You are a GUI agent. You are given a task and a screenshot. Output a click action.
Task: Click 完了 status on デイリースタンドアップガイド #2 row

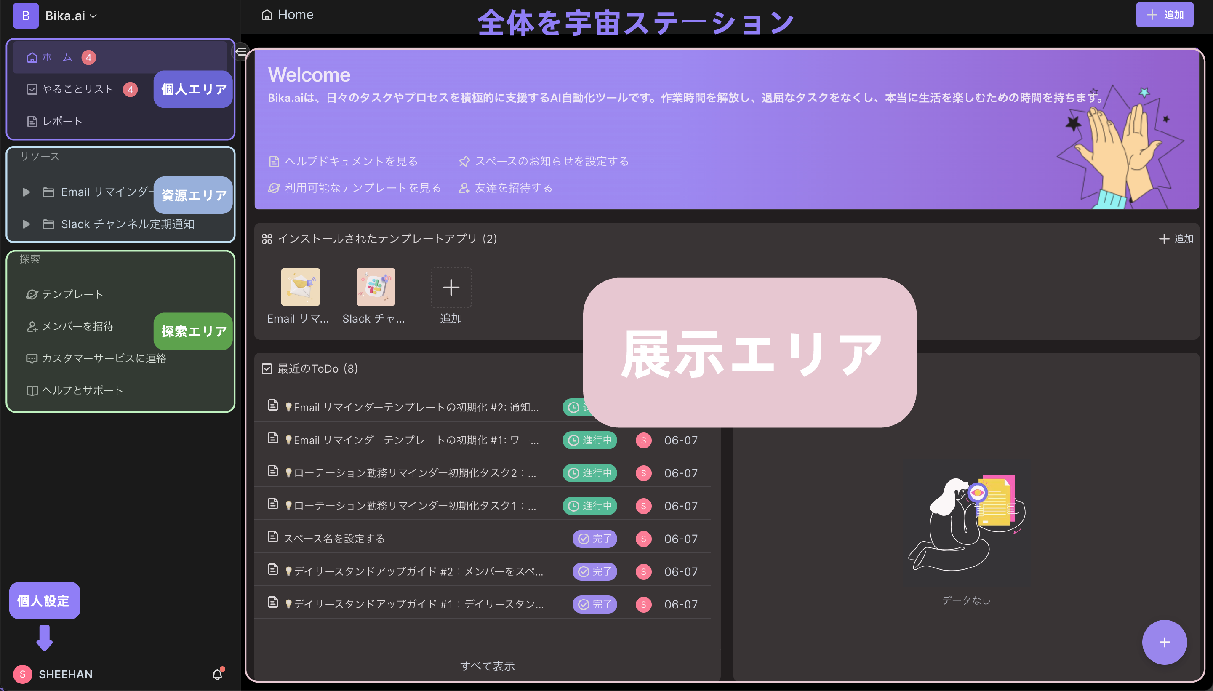click(595, 571)
